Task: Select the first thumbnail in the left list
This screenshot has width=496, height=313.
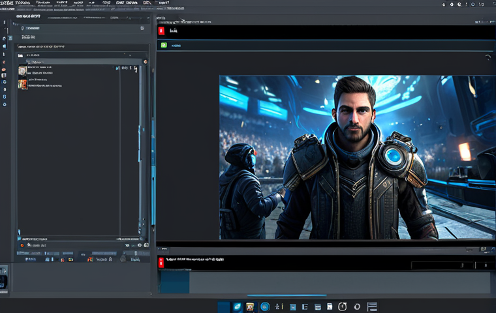Action: click(x=23, y=71)
